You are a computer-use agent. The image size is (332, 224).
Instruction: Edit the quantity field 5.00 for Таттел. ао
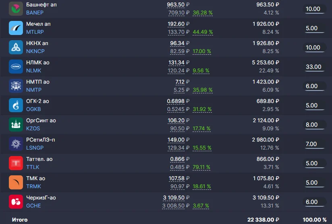coord(314,163)
